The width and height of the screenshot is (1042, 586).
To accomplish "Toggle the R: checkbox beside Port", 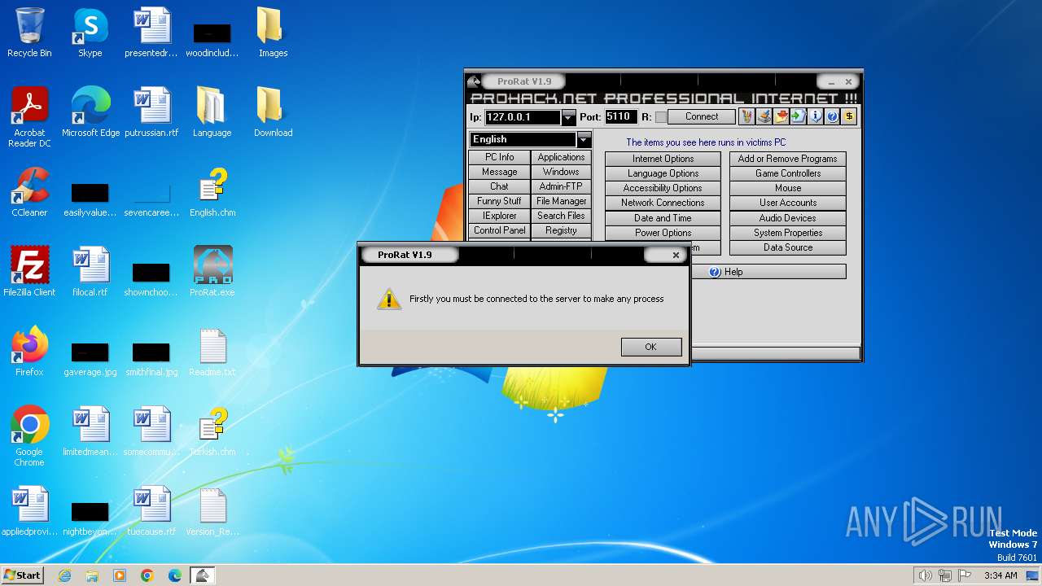I will tap(661, 117).
